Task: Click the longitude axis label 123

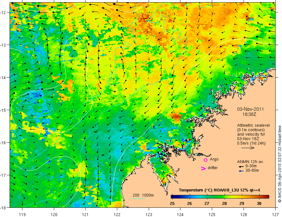Action: [149, 214]
